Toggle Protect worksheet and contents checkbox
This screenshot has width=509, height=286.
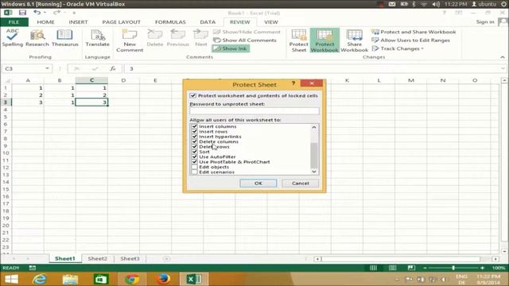pyautogui.click(x=193, y=95)
